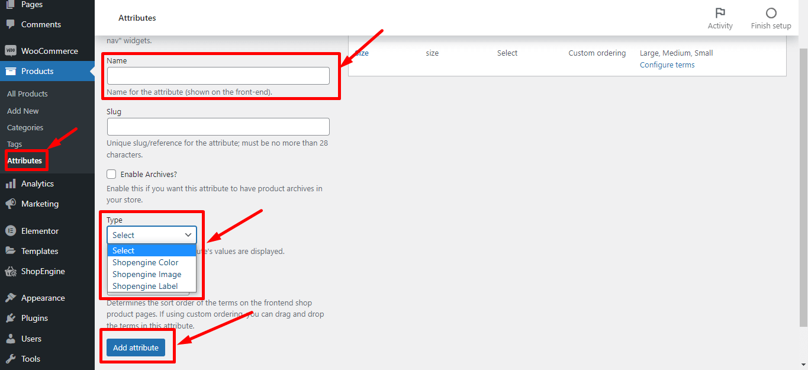
Task: Click the Products box icon in sidebar
Action: (12, 70)
